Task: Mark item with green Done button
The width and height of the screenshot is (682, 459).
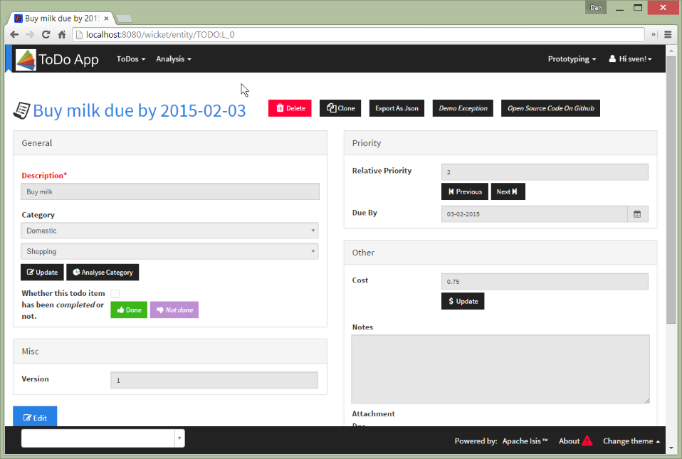Action: [129, 310]
